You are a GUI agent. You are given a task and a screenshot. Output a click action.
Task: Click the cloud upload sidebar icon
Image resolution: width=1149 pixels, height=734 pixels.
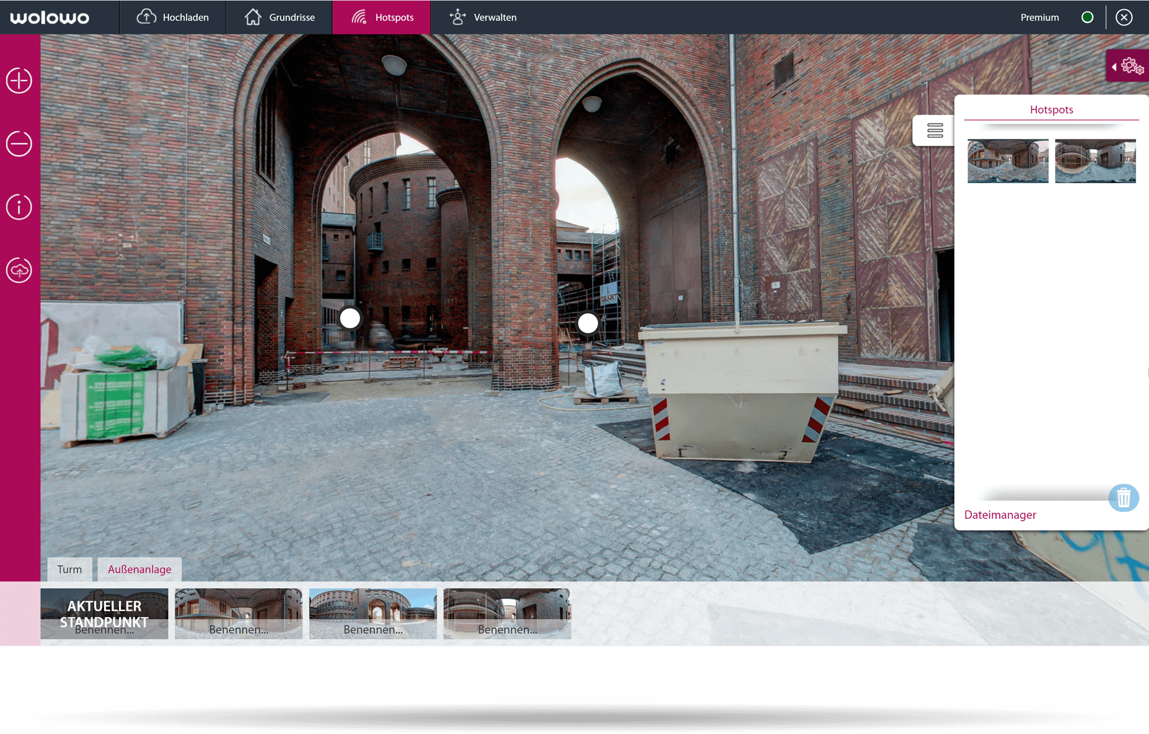(19, 270)
